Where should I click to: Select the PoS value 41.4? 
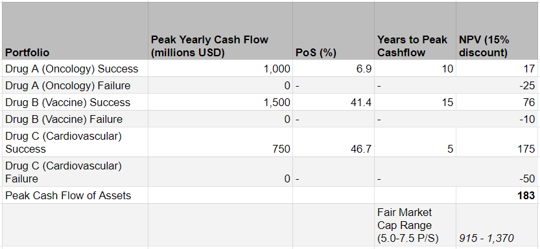[x=334, y=102]
